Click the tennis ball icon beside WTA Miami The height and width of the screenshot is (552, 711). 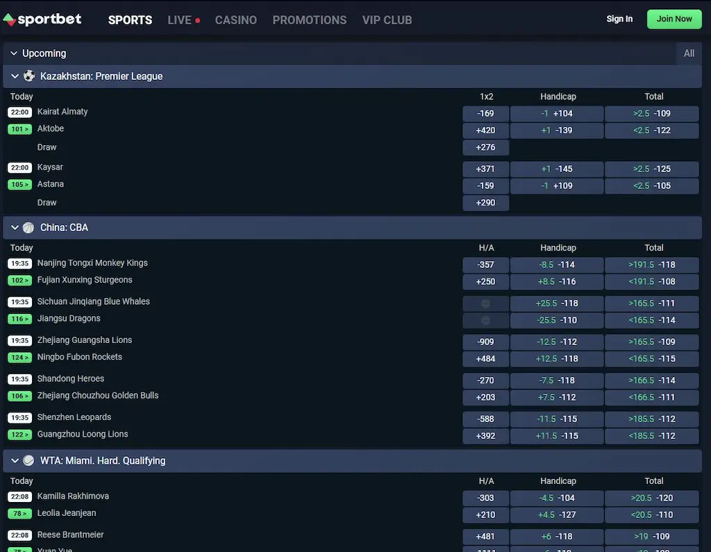[x=28, y=460]
